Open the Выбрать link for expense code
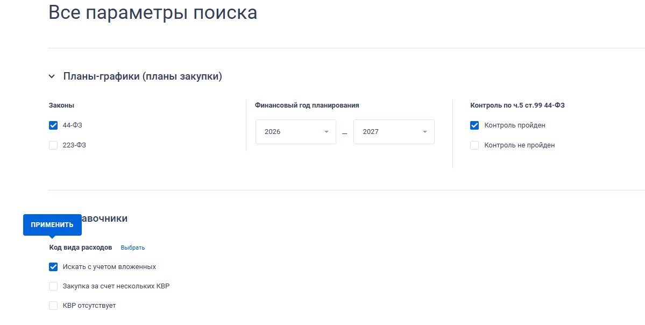This screenshot has width=645, height=325. pyautogui.click(x=133, y=248)
